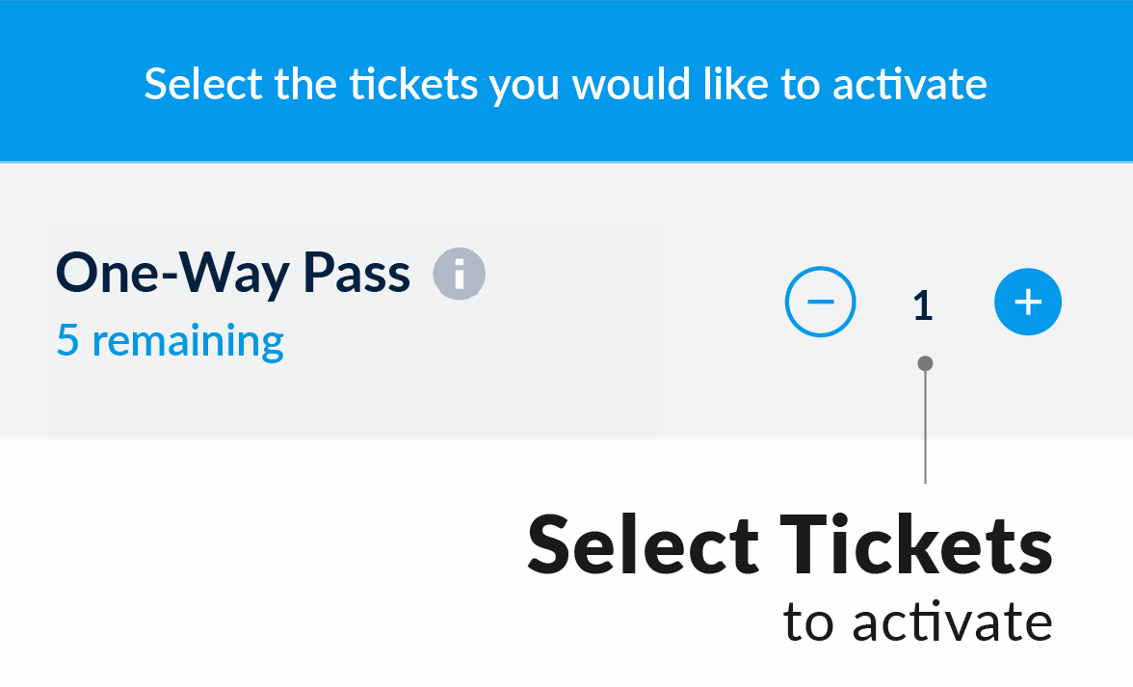Click the word 'One-Way' in ticket title
Screen dimensions: 1133x687
tap(172, 275)
